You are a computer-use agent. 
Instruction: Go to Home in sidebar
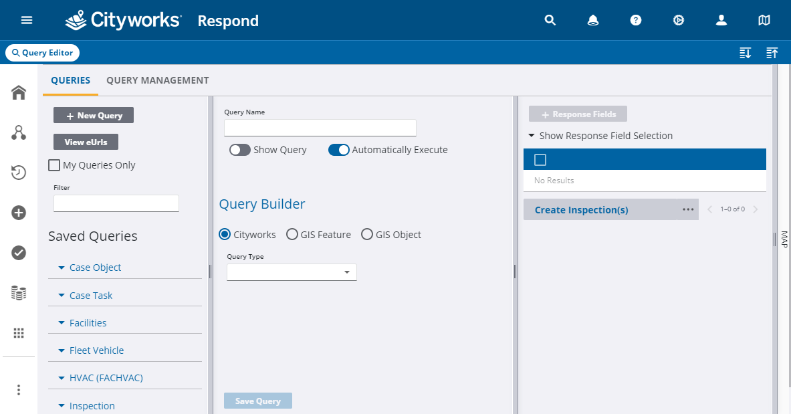(x=19, y=92)
